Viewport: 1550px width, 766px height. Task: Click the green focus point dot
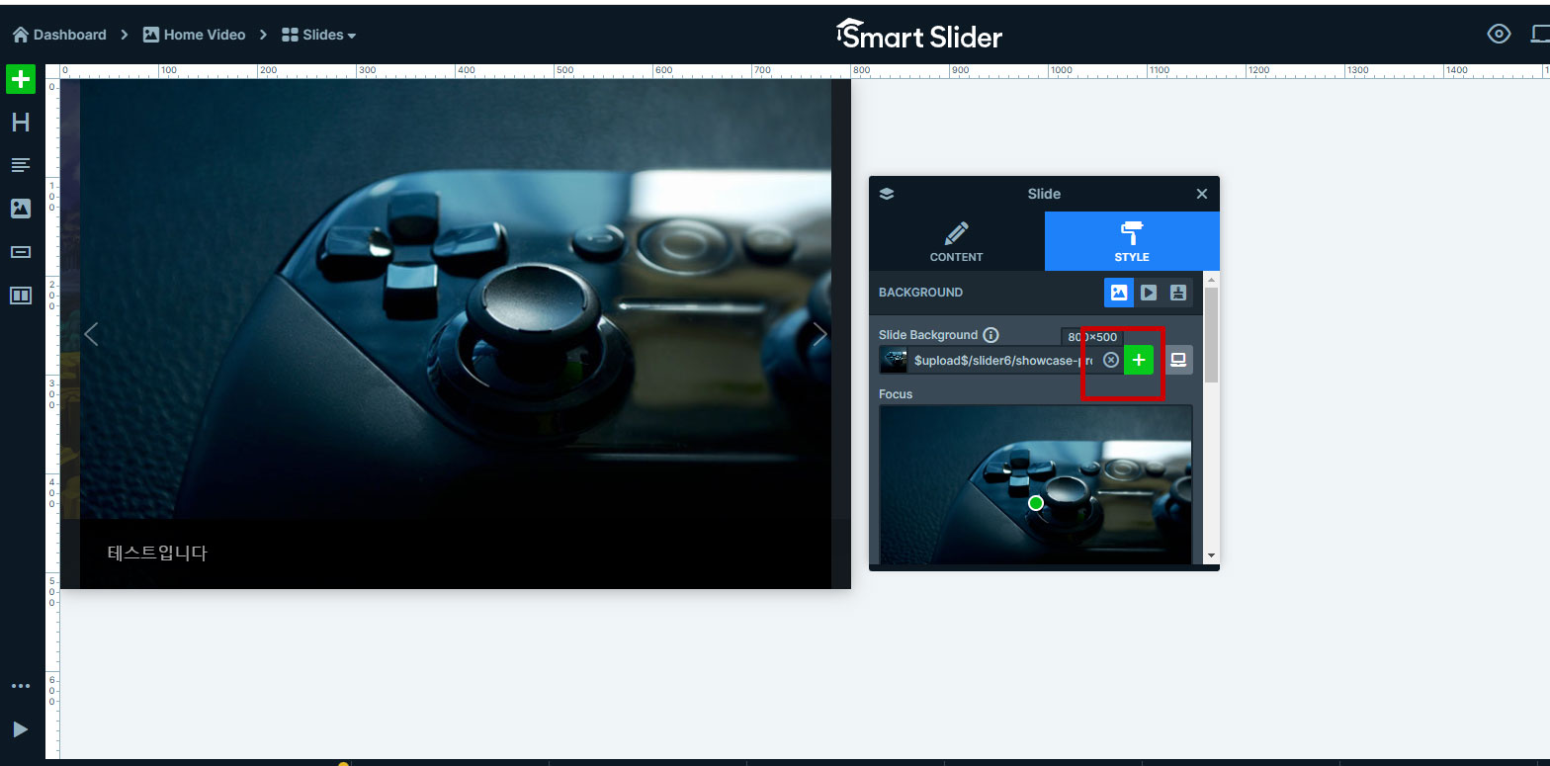(x=1036, y=503)
